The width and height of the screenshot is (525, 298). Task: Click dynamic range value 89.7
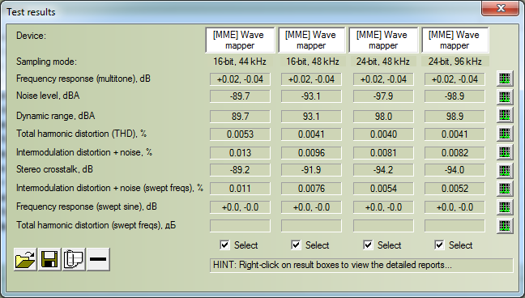(240, 117)
